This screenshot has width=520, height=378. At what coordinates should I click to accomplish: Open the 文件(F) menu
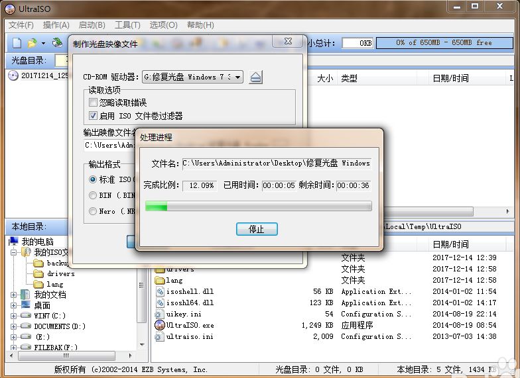click(21, 25)
